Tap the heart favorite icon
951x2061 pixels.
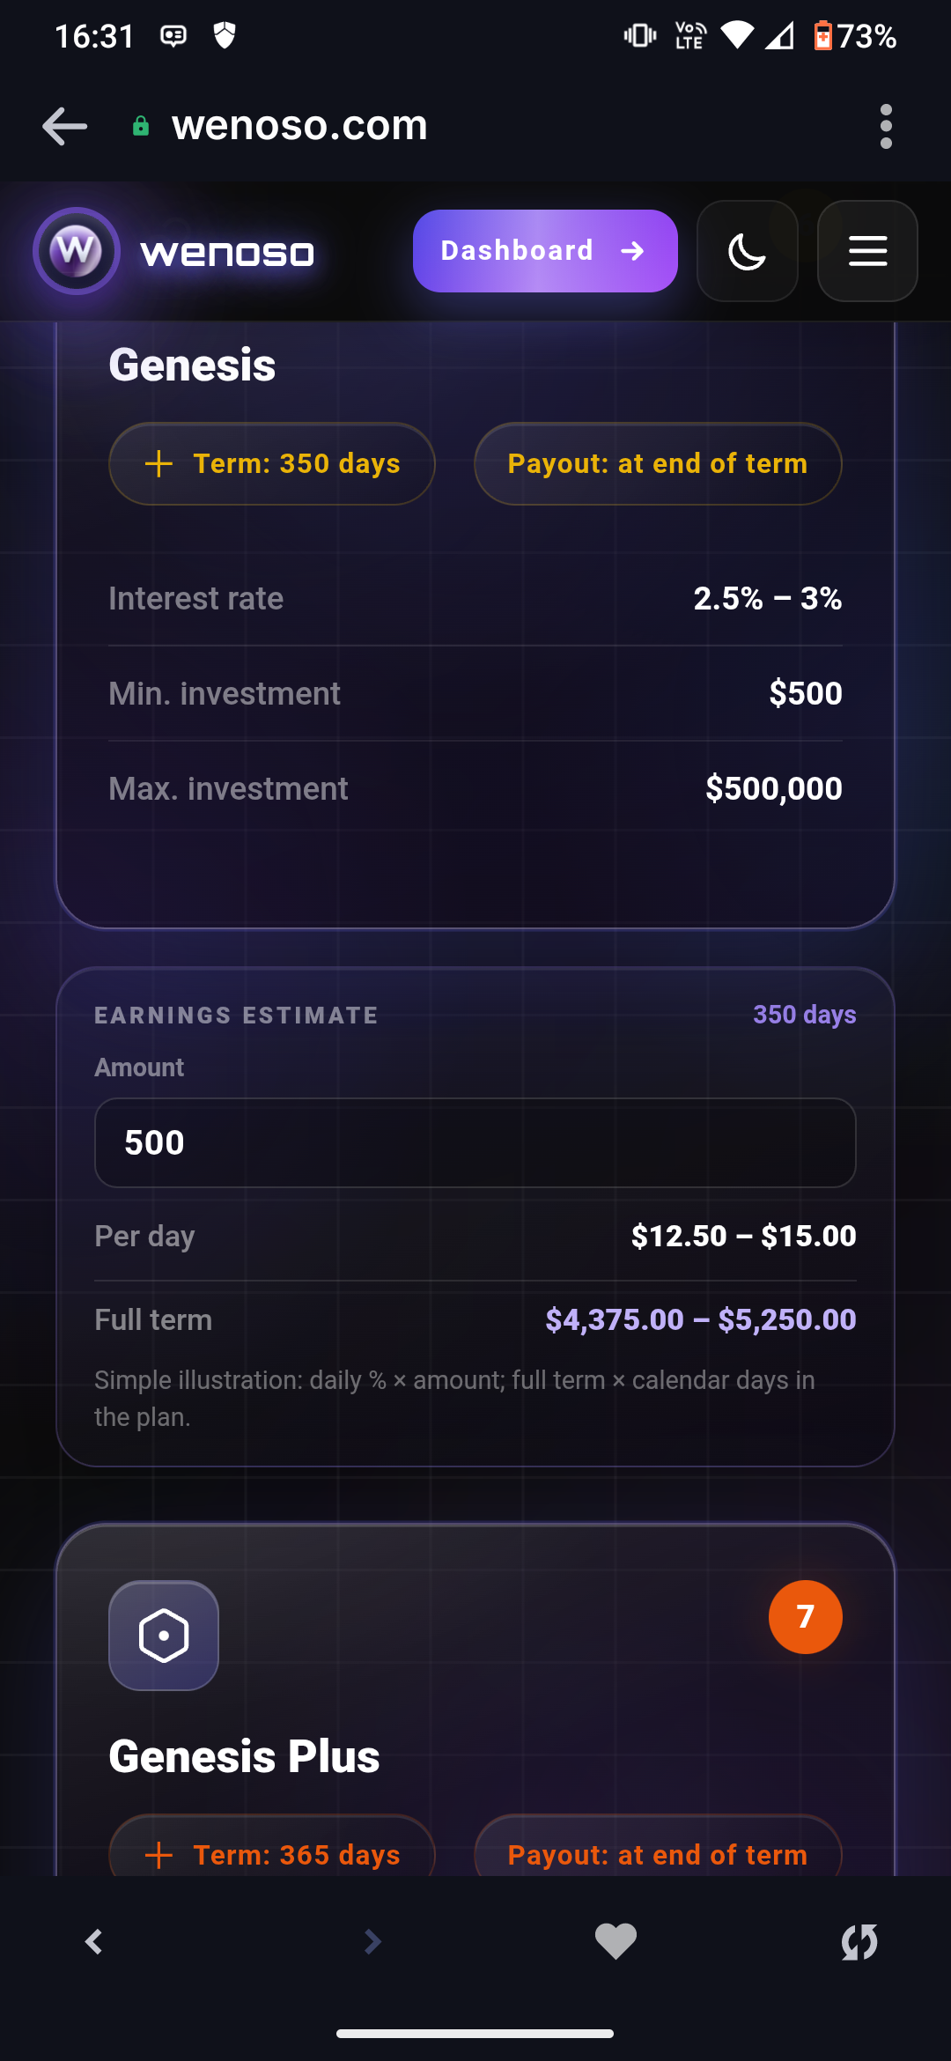pyautogui.click(x=616, y=1941)
